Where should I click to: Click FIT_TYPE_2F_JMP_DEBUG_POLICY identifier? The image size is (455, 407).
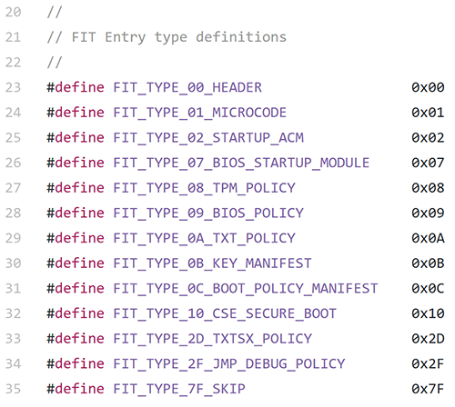[229, 364]
